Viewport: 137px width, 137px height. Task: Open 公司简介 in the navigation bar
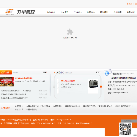tap(64, 12)
